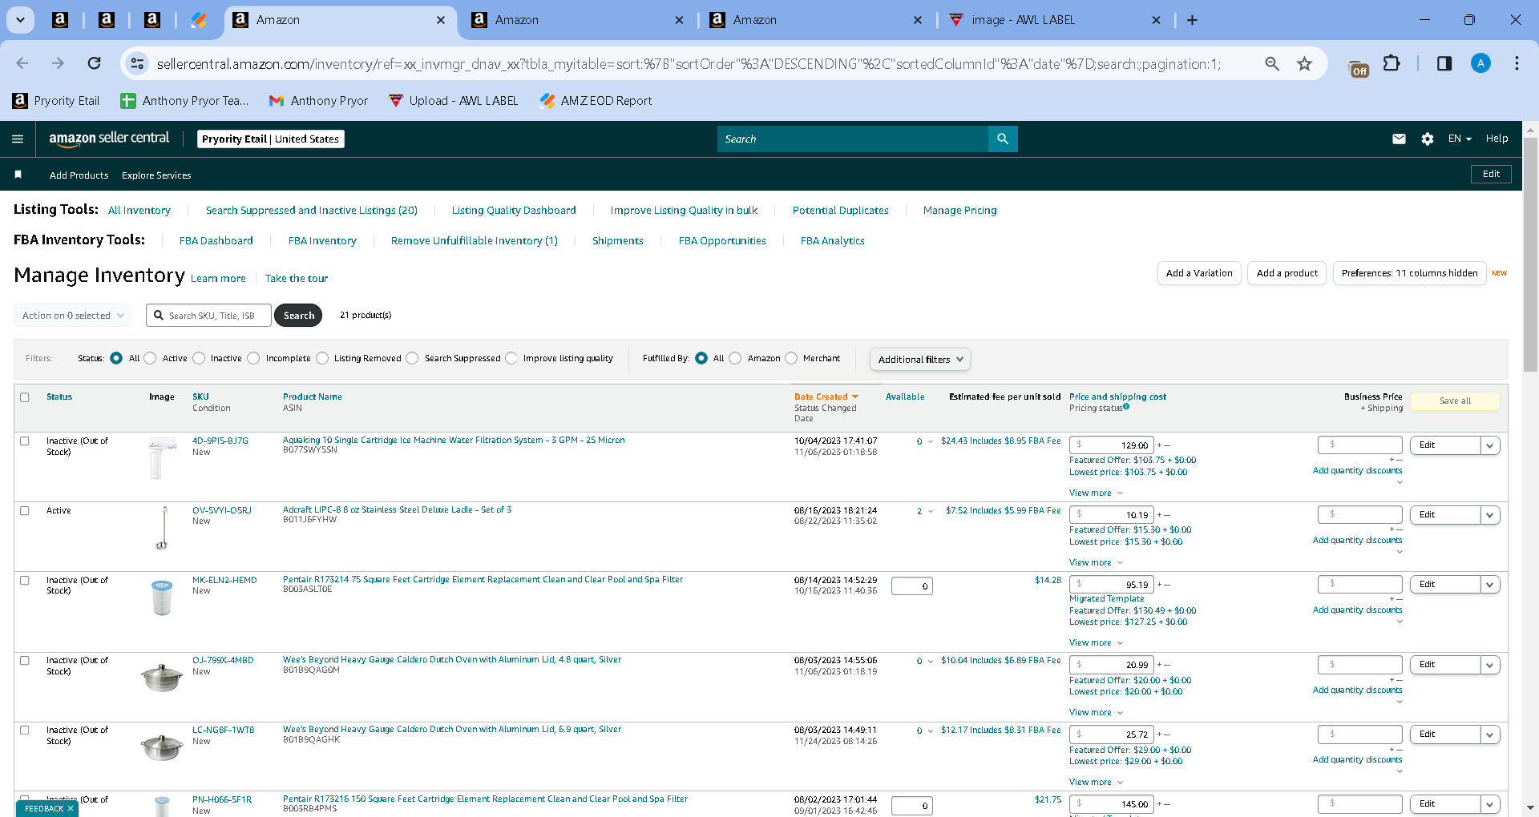Select the checkbox for Adcraft ladle row

pos(25,511)
